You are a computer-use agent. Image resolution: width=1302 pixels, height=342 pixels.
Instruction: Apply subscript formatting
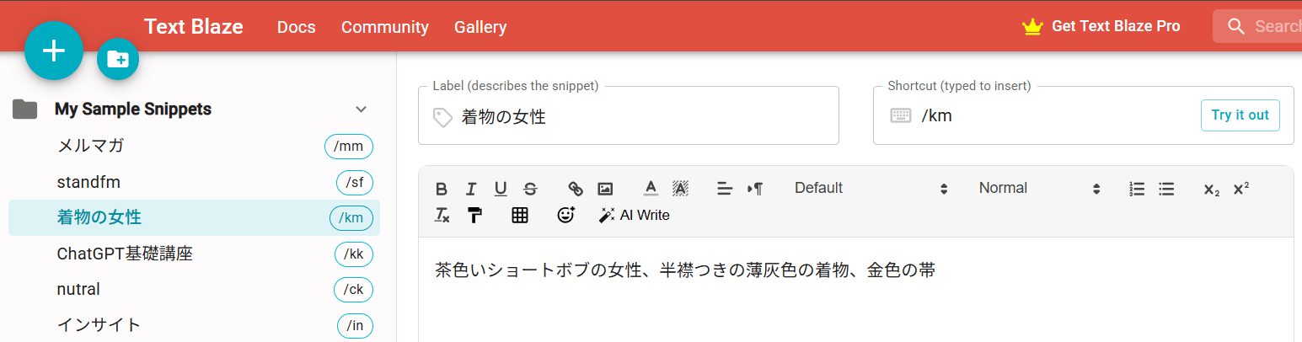click(1211, 190)
